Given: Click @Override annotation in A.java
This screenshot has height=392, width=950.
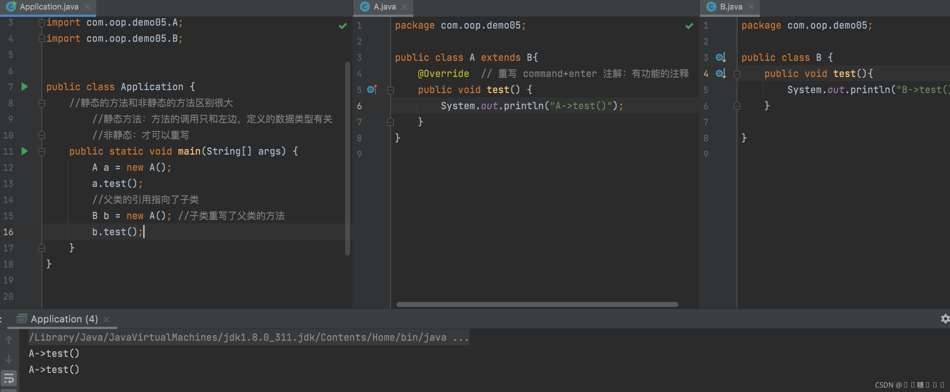Looking at the screenshot, I should click(x=443, y=74).
